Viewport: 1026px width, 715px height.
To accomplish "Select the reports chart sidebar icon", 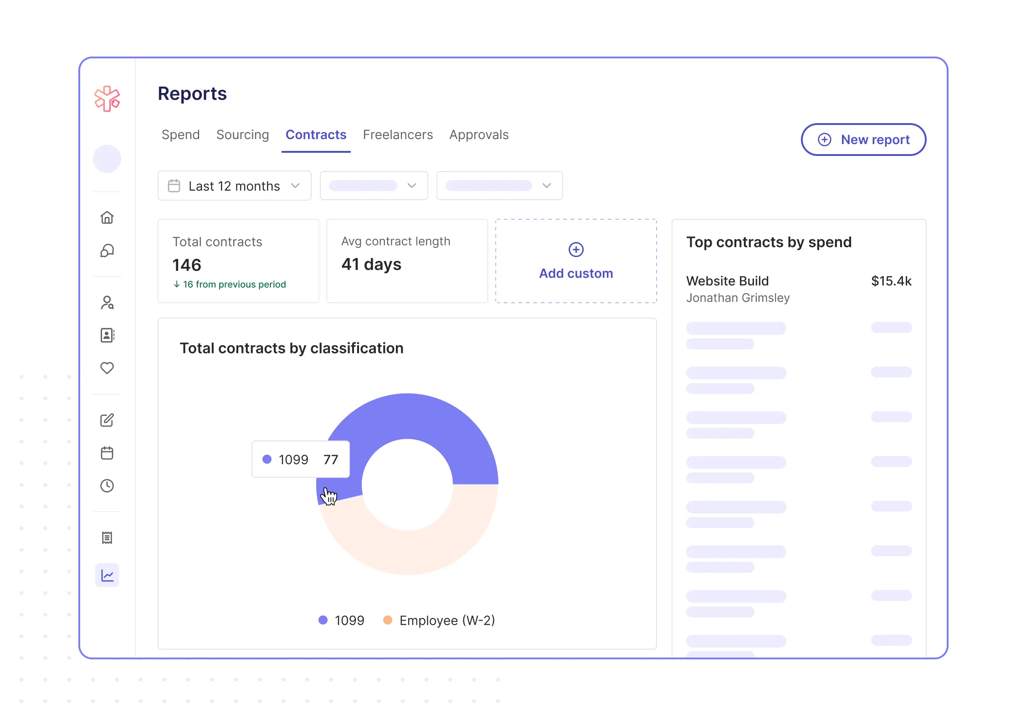I will 107,575.
